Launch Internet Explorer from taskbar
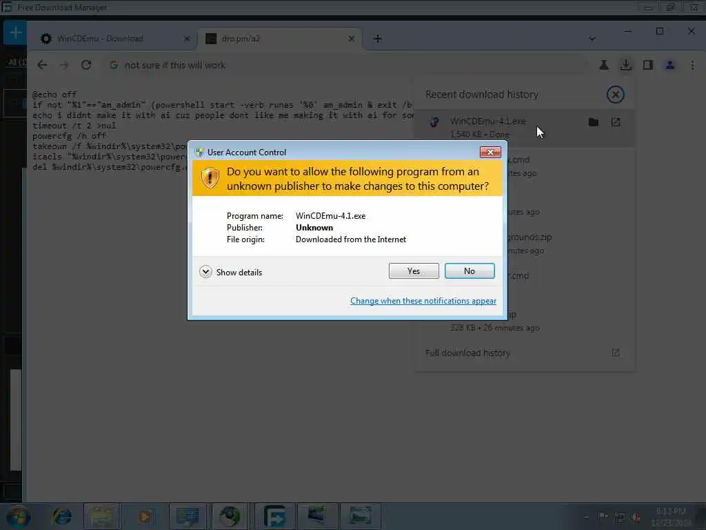 tap(61, 516)
